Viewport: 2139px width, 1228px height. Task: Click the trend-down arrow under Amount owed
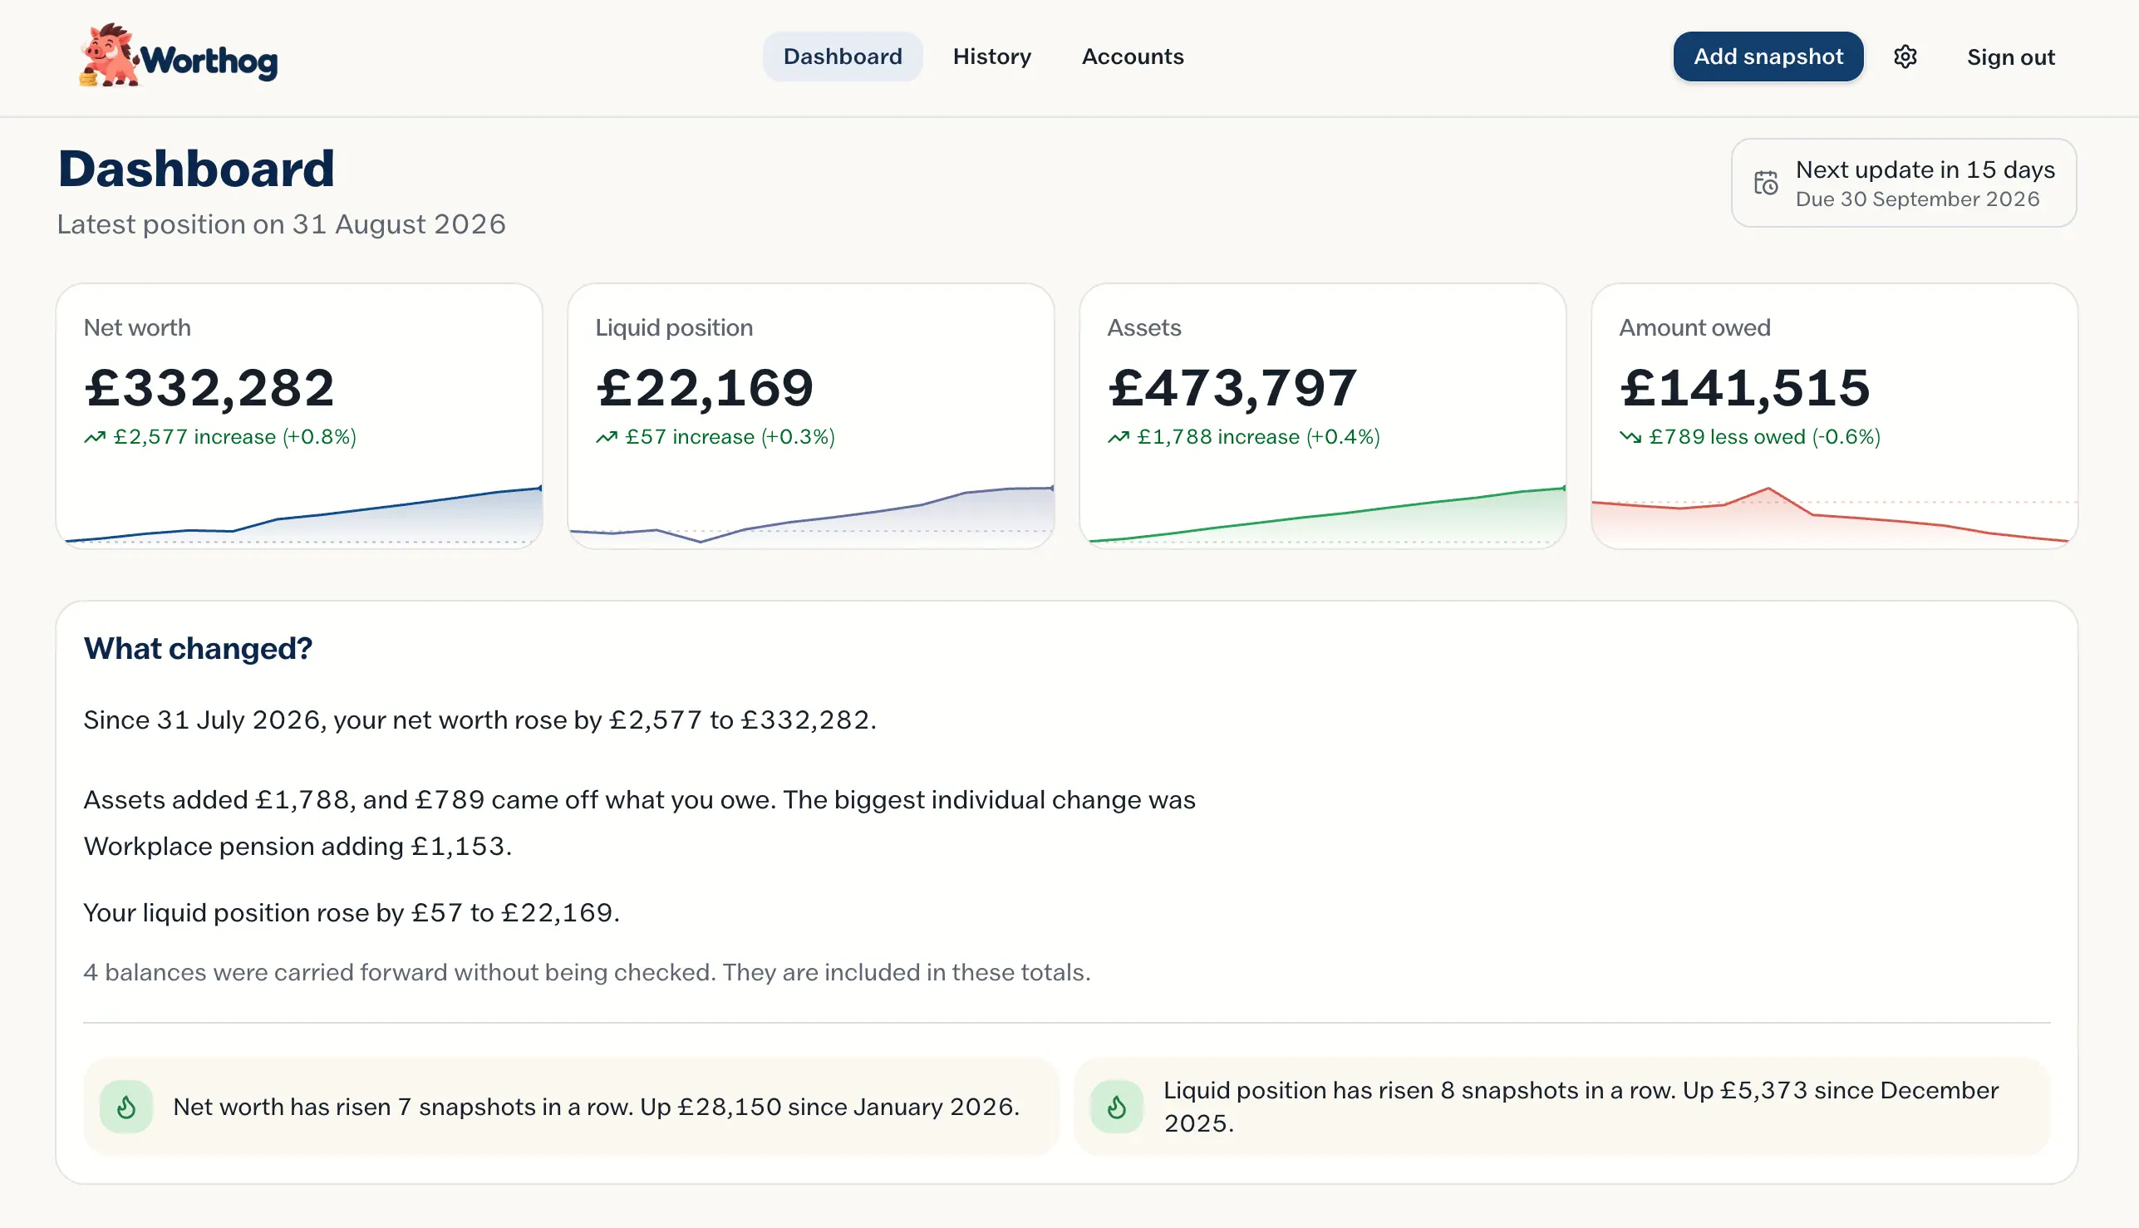(1630, 437)
